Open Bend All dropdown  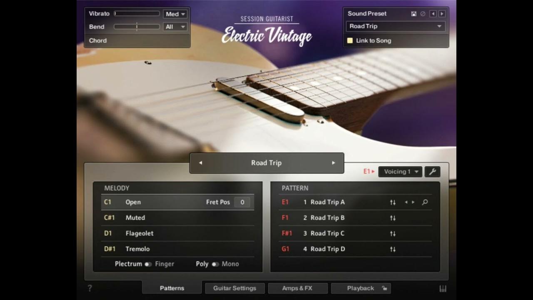[175, 27]
